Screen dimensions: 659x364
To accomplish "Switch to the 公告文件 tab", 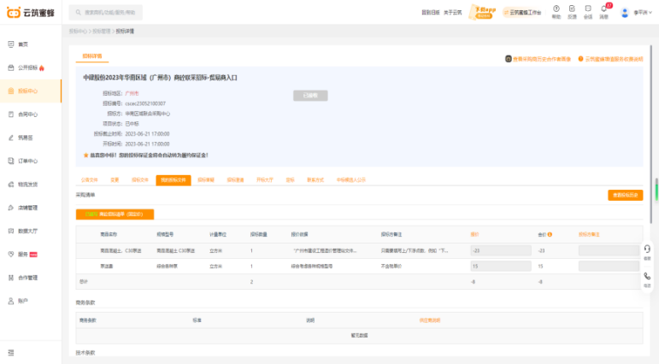I will click(x=89, y=180).
